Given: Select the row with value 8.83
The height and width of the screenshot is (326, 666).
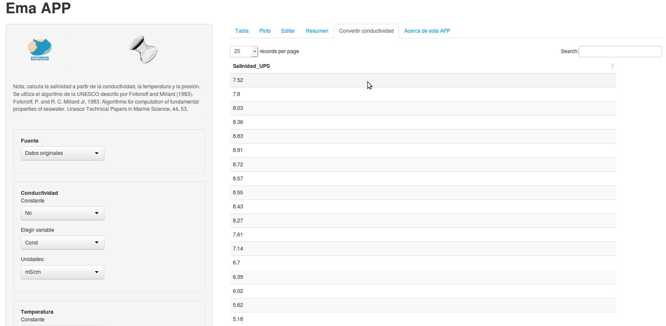Looking at the screenshot, I should pos(423,136).
